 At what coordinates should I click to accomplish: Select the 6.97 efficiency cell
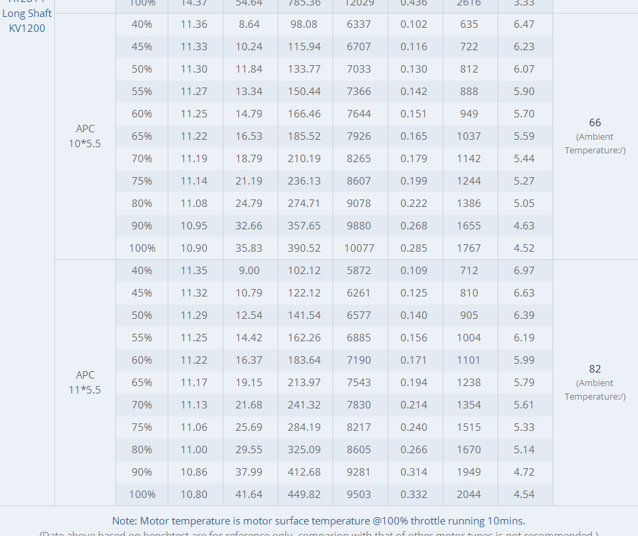tap(524, 271)
